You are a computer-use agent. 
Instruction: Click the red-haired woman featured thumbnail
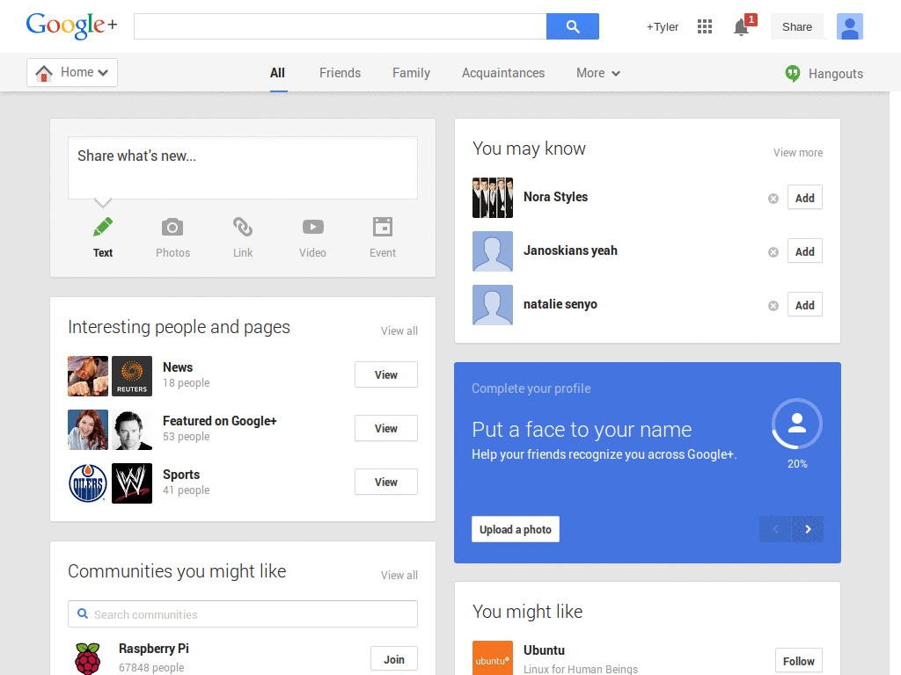(88, 429)
